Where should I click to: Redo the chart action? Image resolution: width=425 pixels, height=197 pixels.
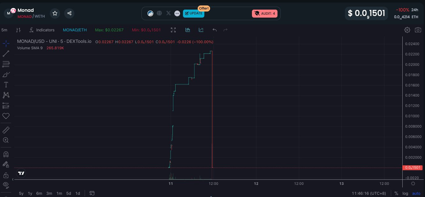225,30
